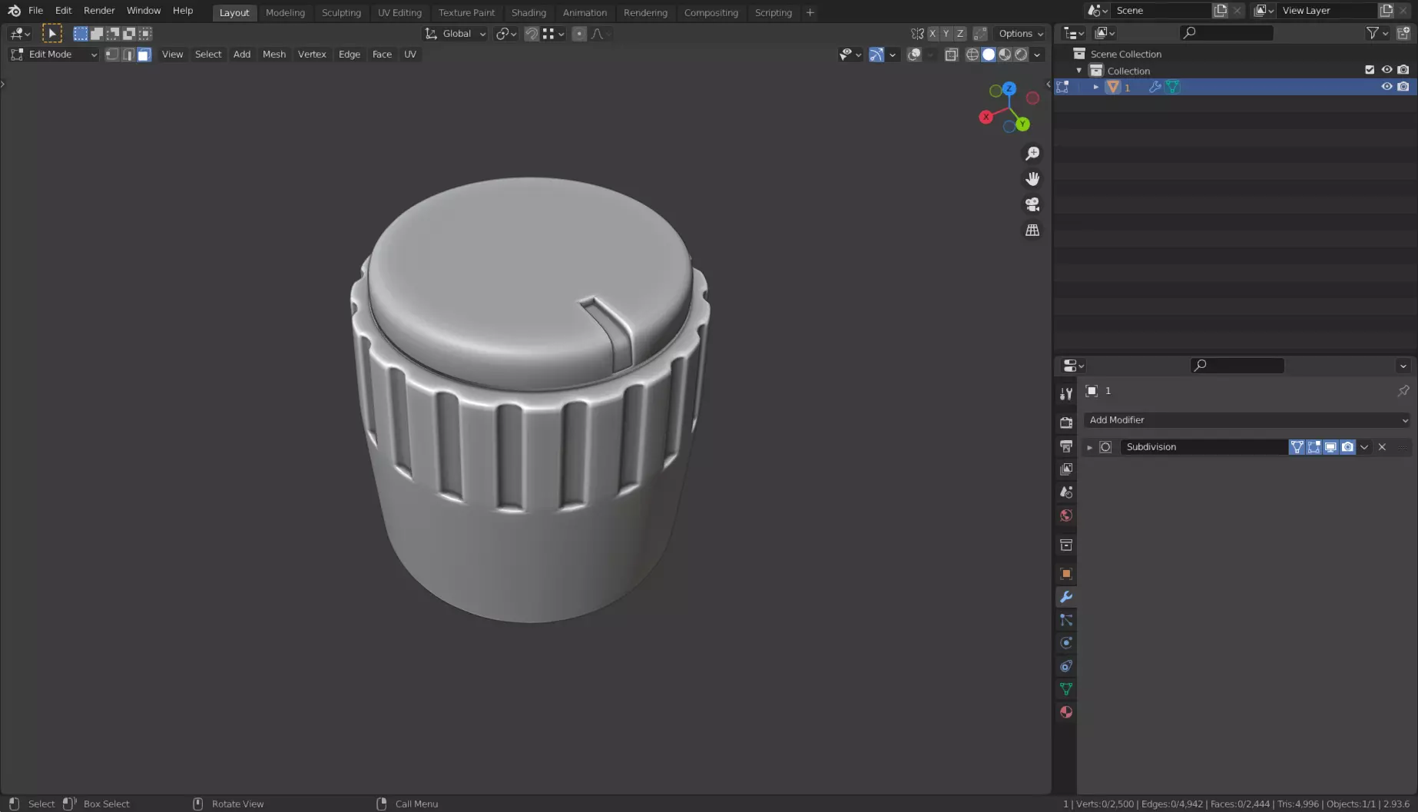
Task: Open Subdivision modifier extra options chevron
Action: pyautogui.click(x=1365, y=447)
